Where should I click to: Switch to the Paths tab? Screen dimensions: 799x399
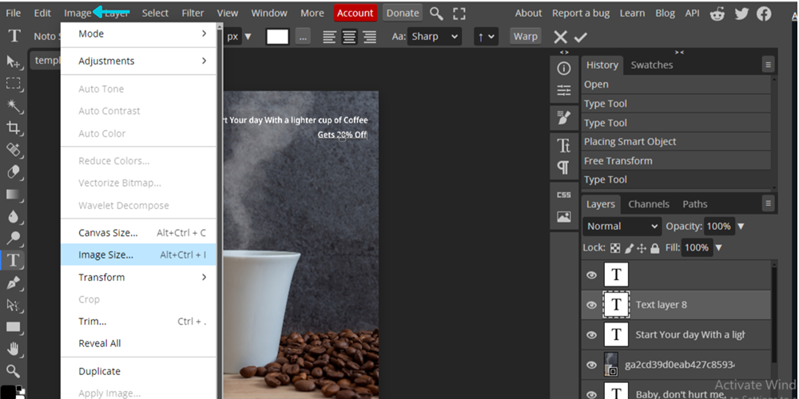pos(695,204)
